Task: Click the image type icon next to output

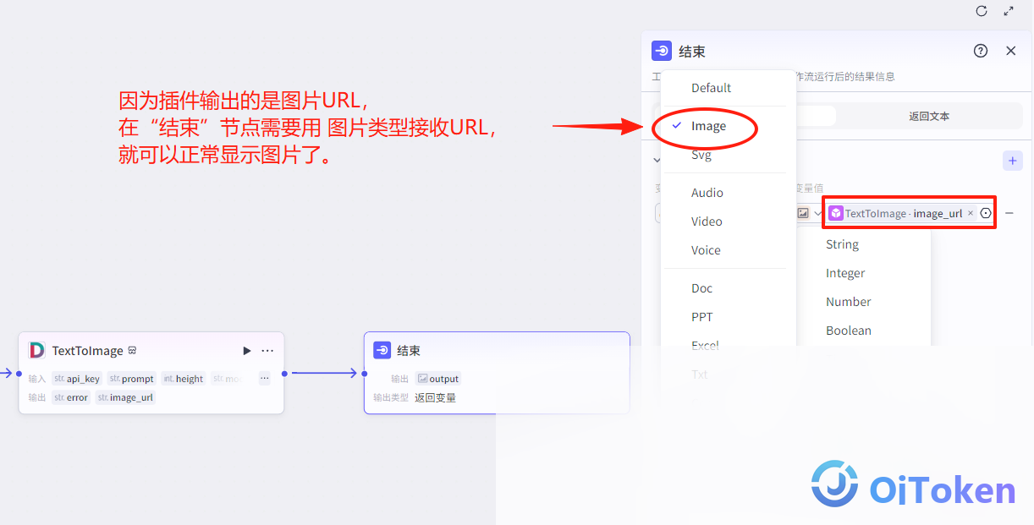Action: tap(422, 379)
